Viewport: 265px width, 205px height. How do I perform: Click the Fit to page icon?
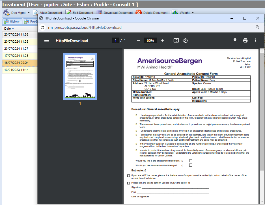(x=176, y=40)
